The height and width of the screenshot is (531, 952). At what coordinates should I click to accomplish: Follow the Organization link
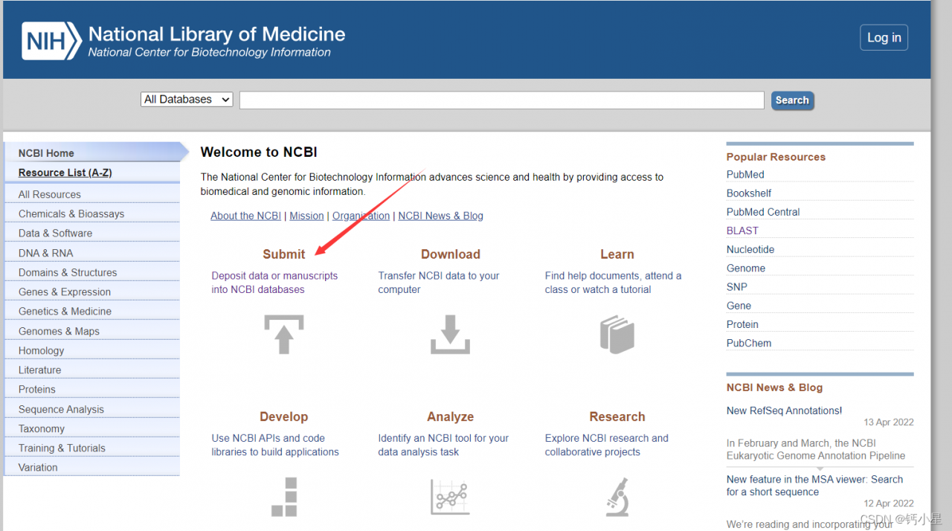[x=361, y=216]
